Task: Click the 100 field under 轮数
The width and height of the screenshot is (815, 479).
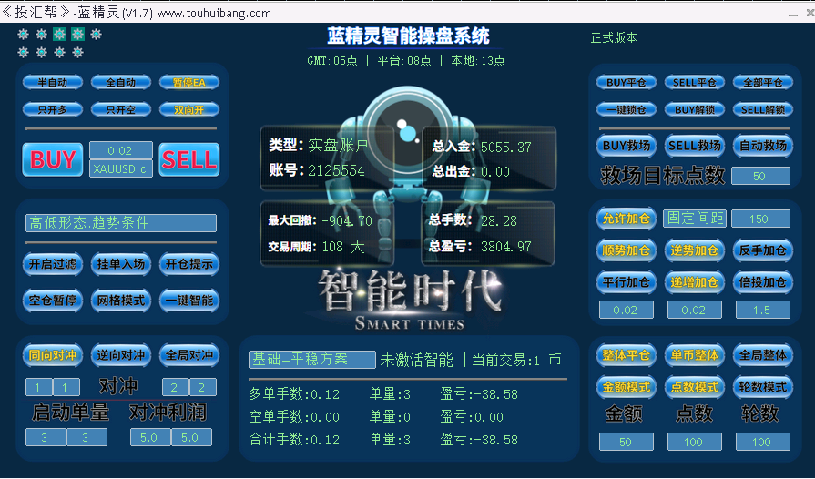Action: click(763, 442)
